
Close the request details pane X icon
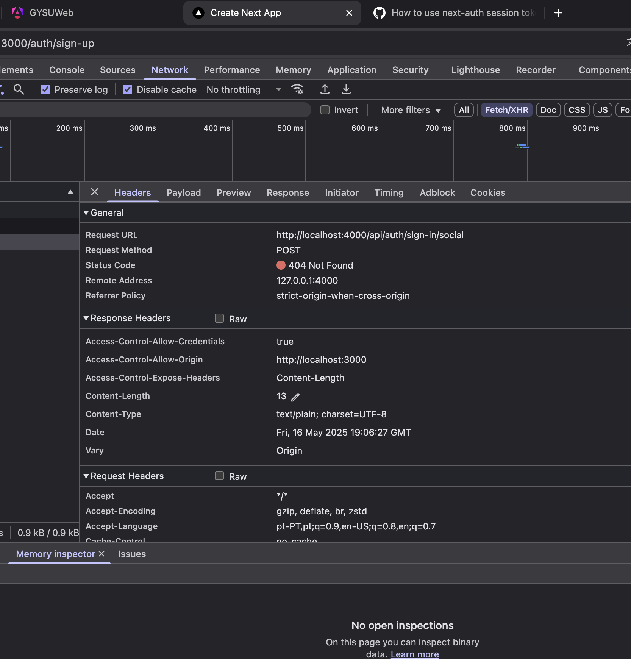[x=95, y=192]
